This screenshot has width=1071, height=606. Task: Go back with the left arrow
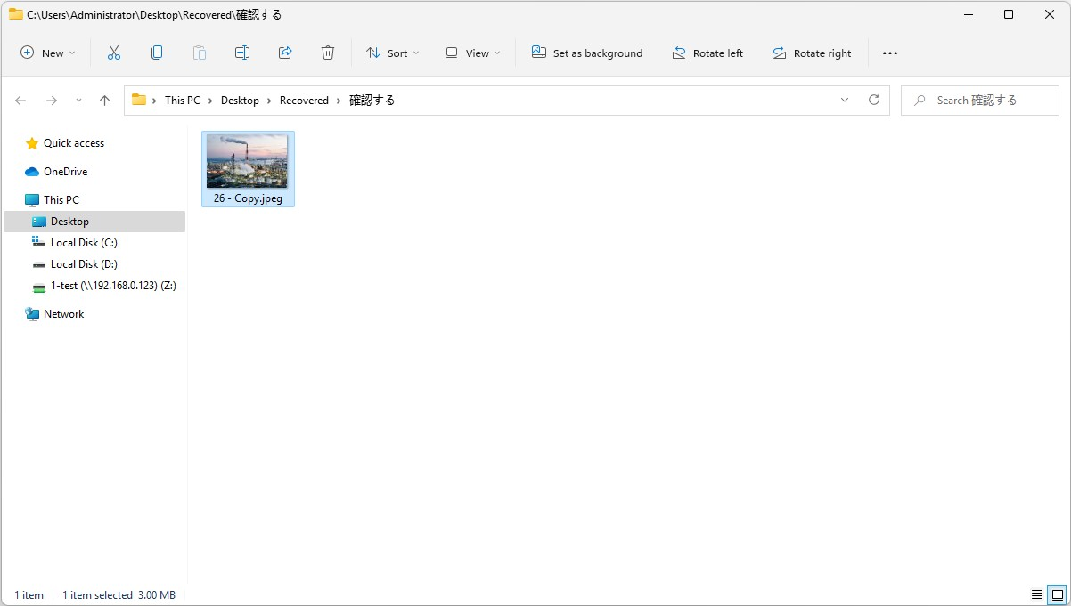[20, 101]
